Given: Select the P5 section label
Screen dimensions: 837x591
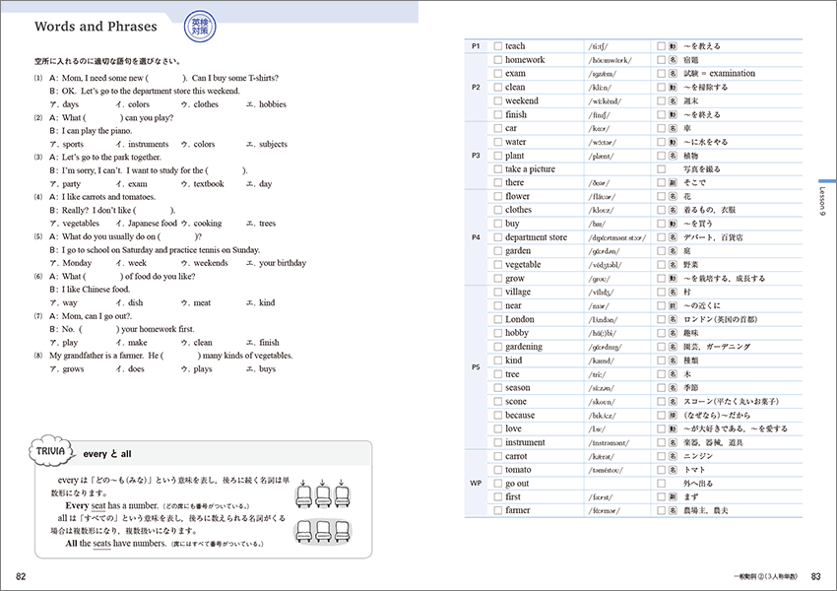Looking at the screenshot, I should pos(475,367).
